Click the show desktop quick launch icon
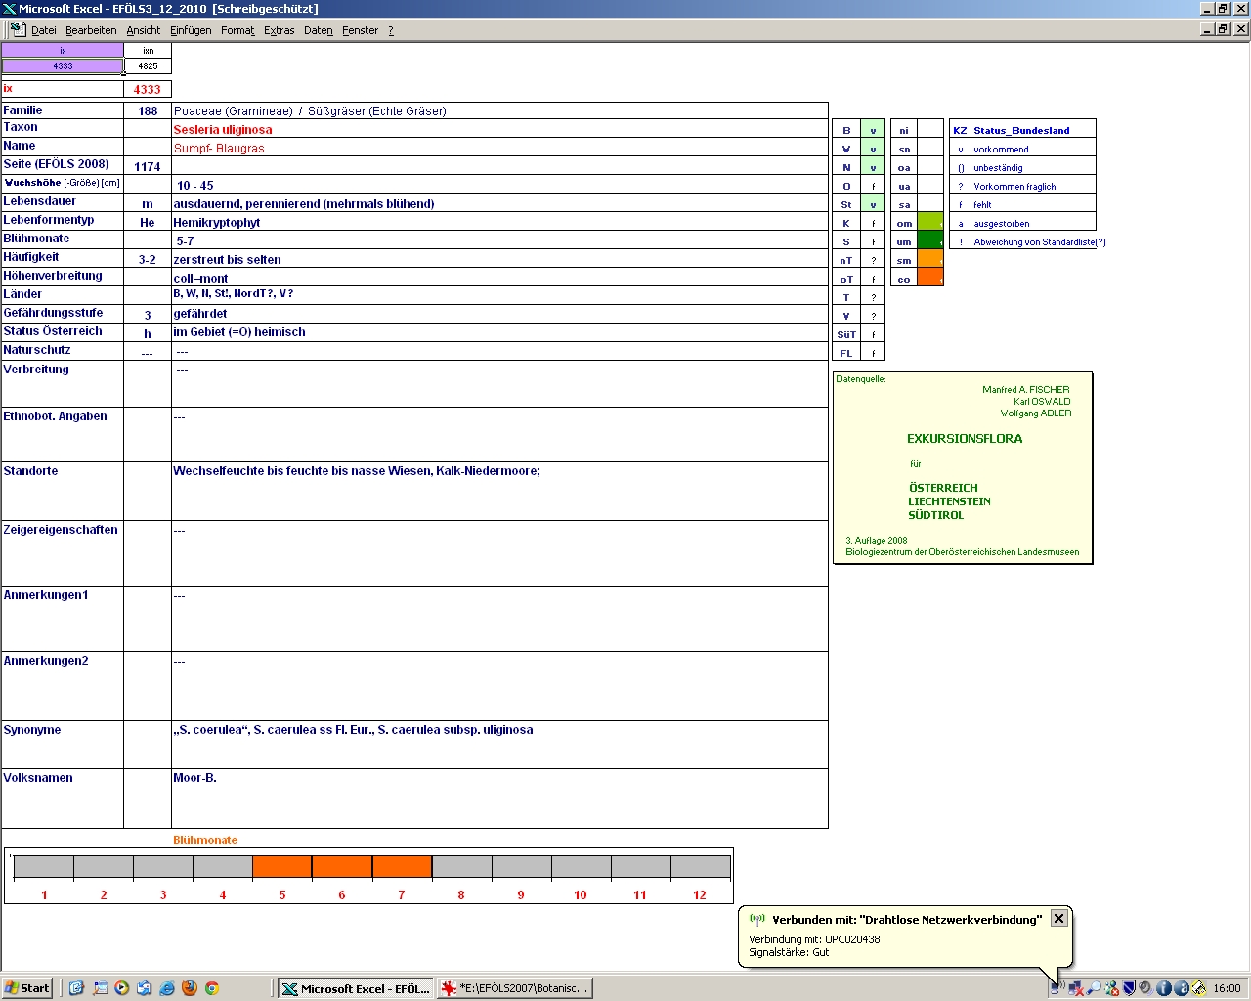This screenshot has width=1251, height=1001. tap(99, 988)
